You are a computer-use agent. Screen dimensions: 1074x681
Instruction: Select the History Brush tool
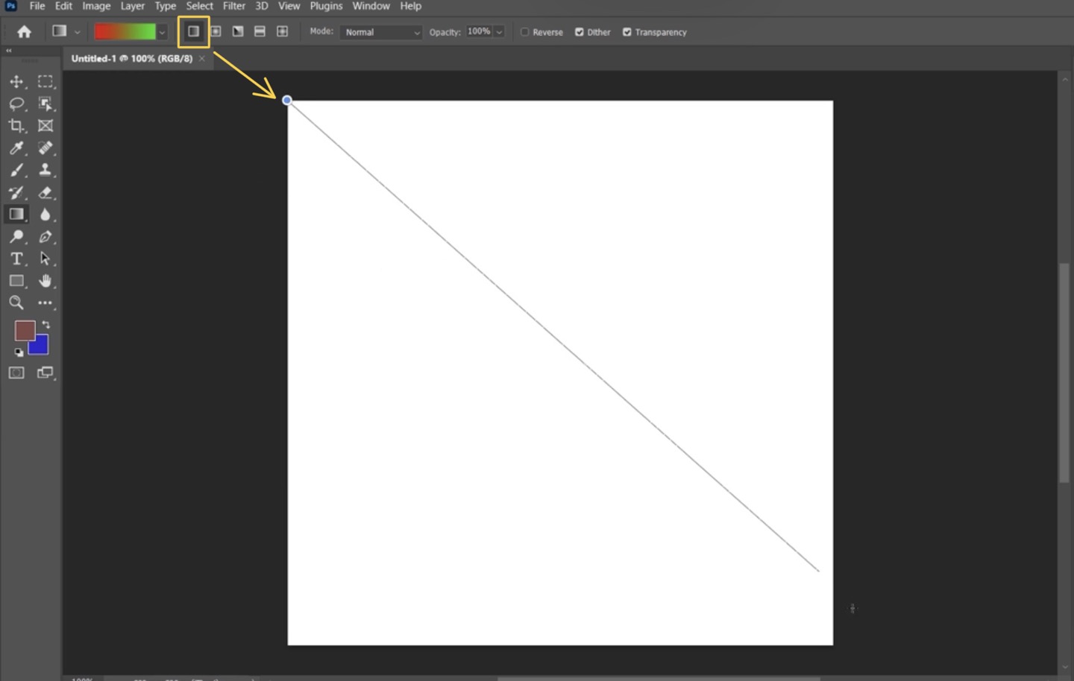point(16,192)
